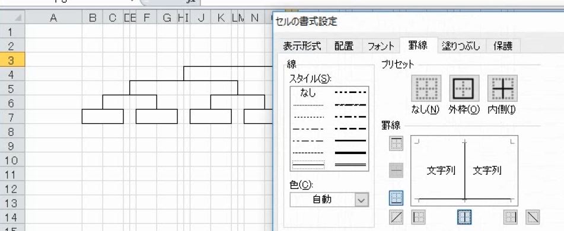Apply the 内側(I) inside preset
Viewport: 564px width, 231px height.
[x=502, y=88]
